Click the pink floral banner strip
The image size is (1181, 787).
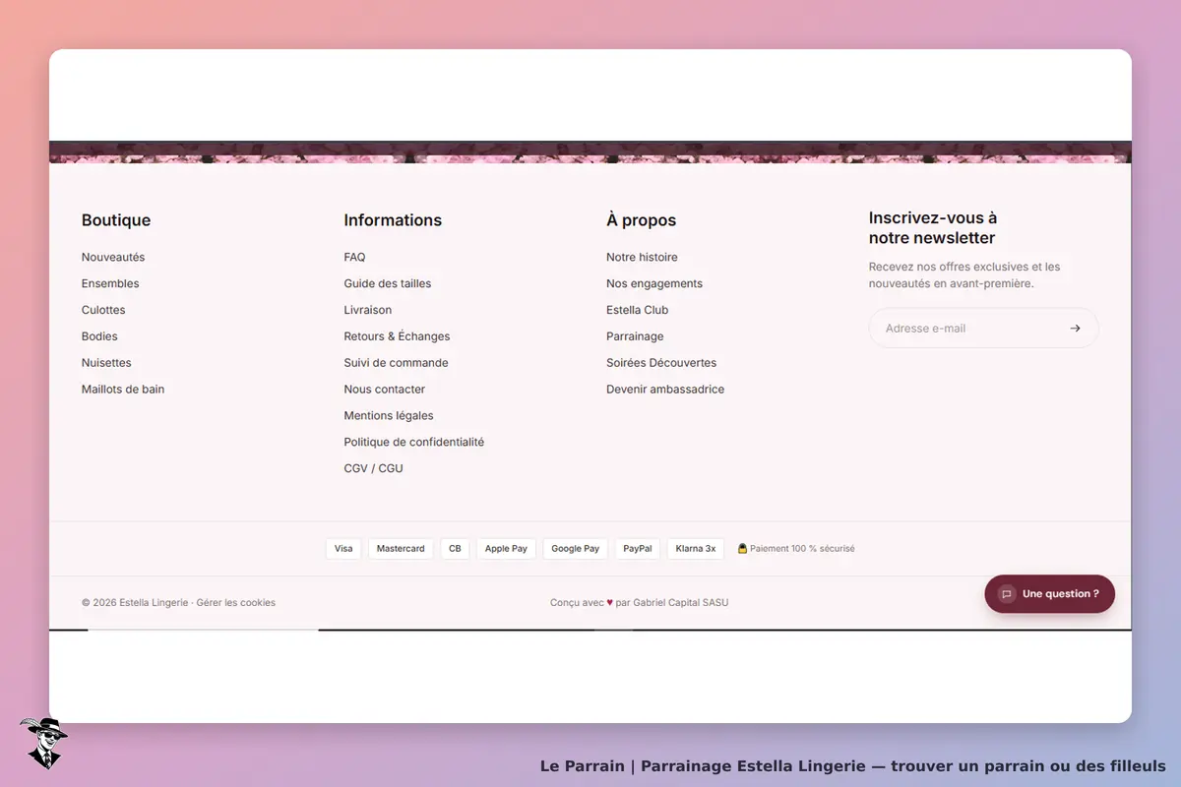pos(590,152)
